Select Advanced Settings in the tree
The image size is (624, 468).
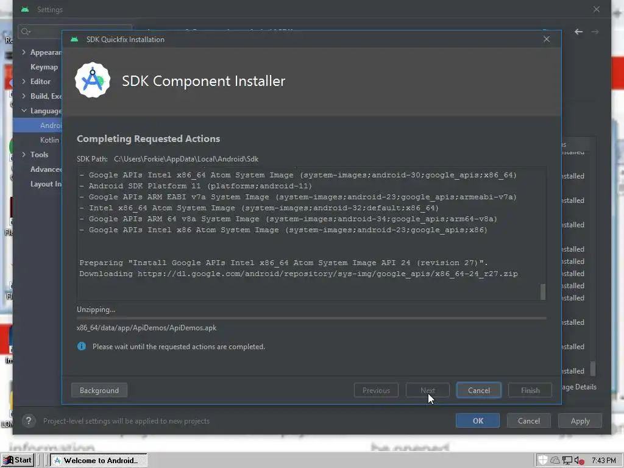point(46,169)
